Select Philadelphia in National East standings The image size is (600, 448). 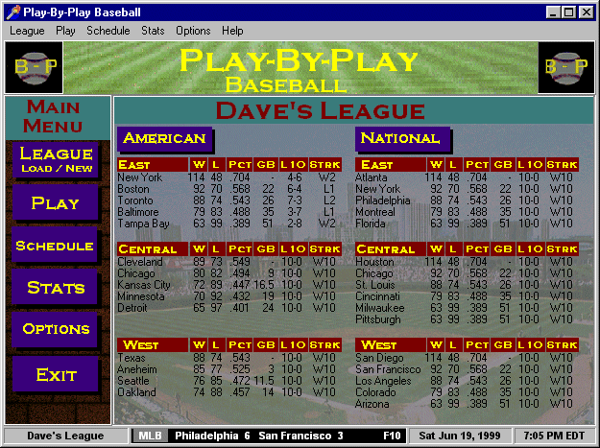tap(383, 200)
